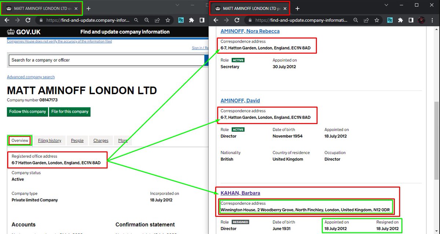
Task: Open the profile avatar in right window
Action: pos(422,20)
